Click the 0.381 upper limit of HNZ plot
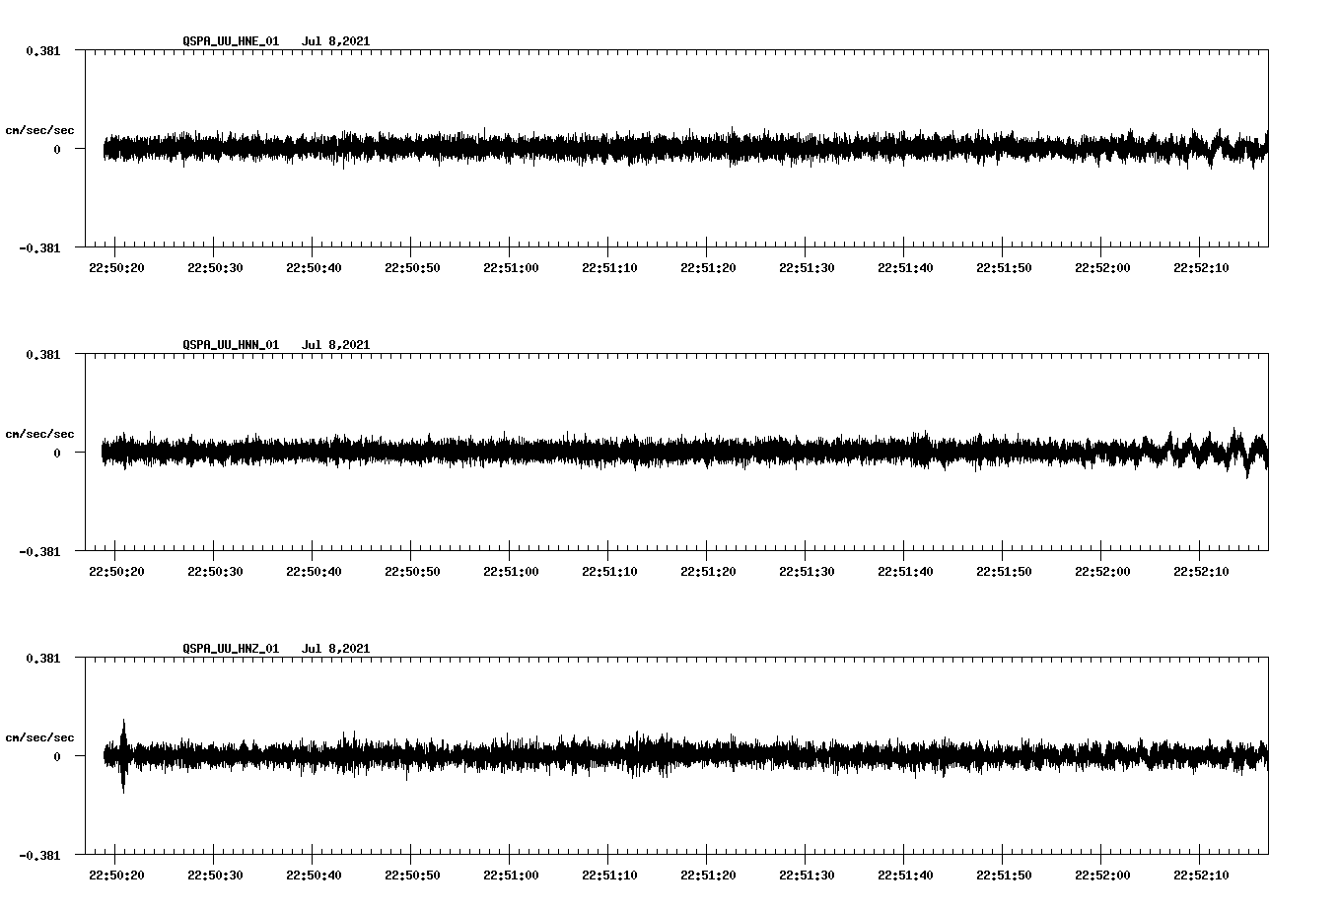 click(41, 658)
